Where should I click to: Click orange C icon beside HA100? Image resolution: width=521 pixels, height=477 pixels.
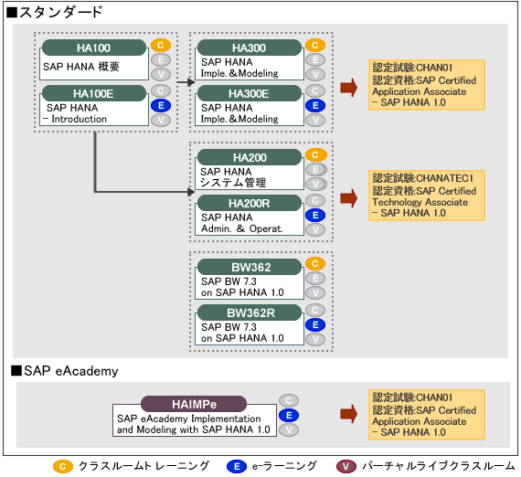point(161,45)
